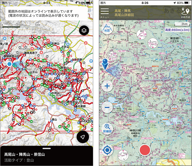Tap the 活動タイプ:登山 label
The width and height of the screenshot is (192, 166).
19,160
